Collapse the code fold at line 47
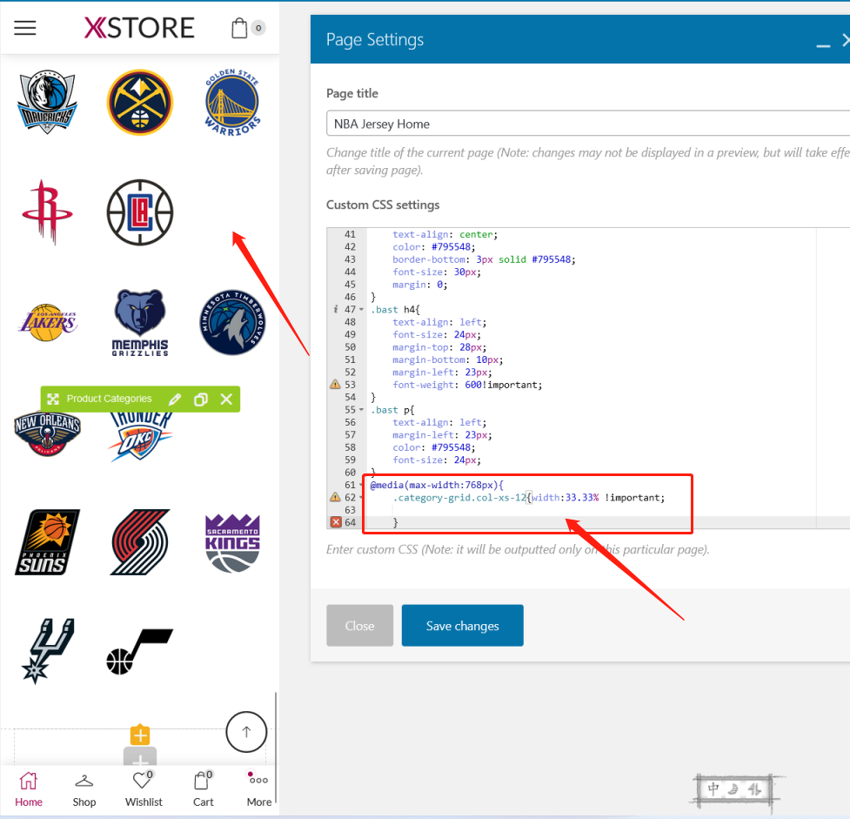Viewport: 850px width, 819px height. point(362,310)
